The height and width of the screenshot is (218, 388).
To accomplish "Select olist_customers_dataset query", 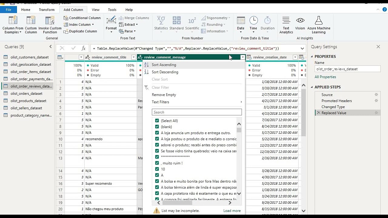I will coord(29,57).
